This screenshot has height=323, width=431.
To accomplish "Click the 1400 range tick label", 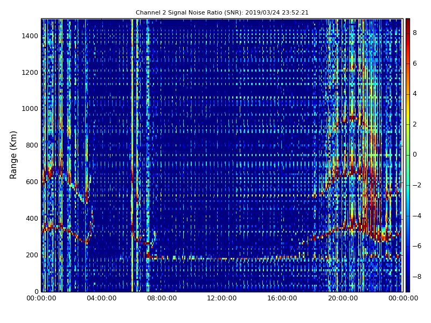I will click(x=30, y=36).
